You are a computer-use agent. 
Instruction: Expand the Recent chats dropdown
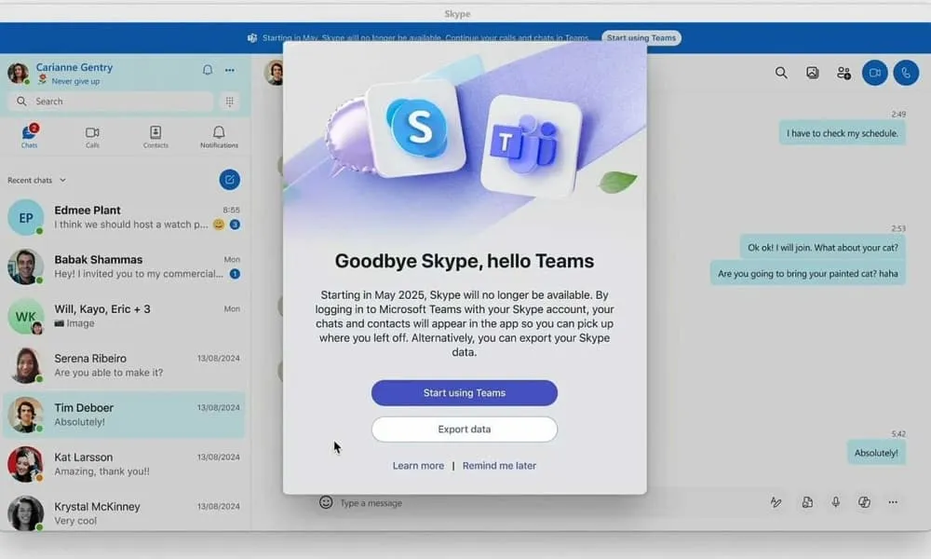tap(37, 180)
